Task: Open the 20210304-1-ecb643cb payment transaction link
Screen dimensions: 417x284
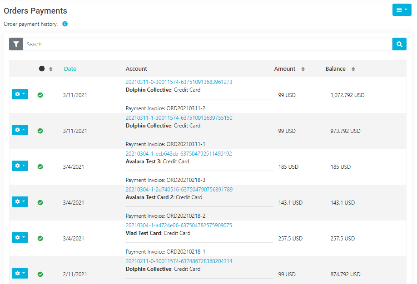Action: coord(178,153)
